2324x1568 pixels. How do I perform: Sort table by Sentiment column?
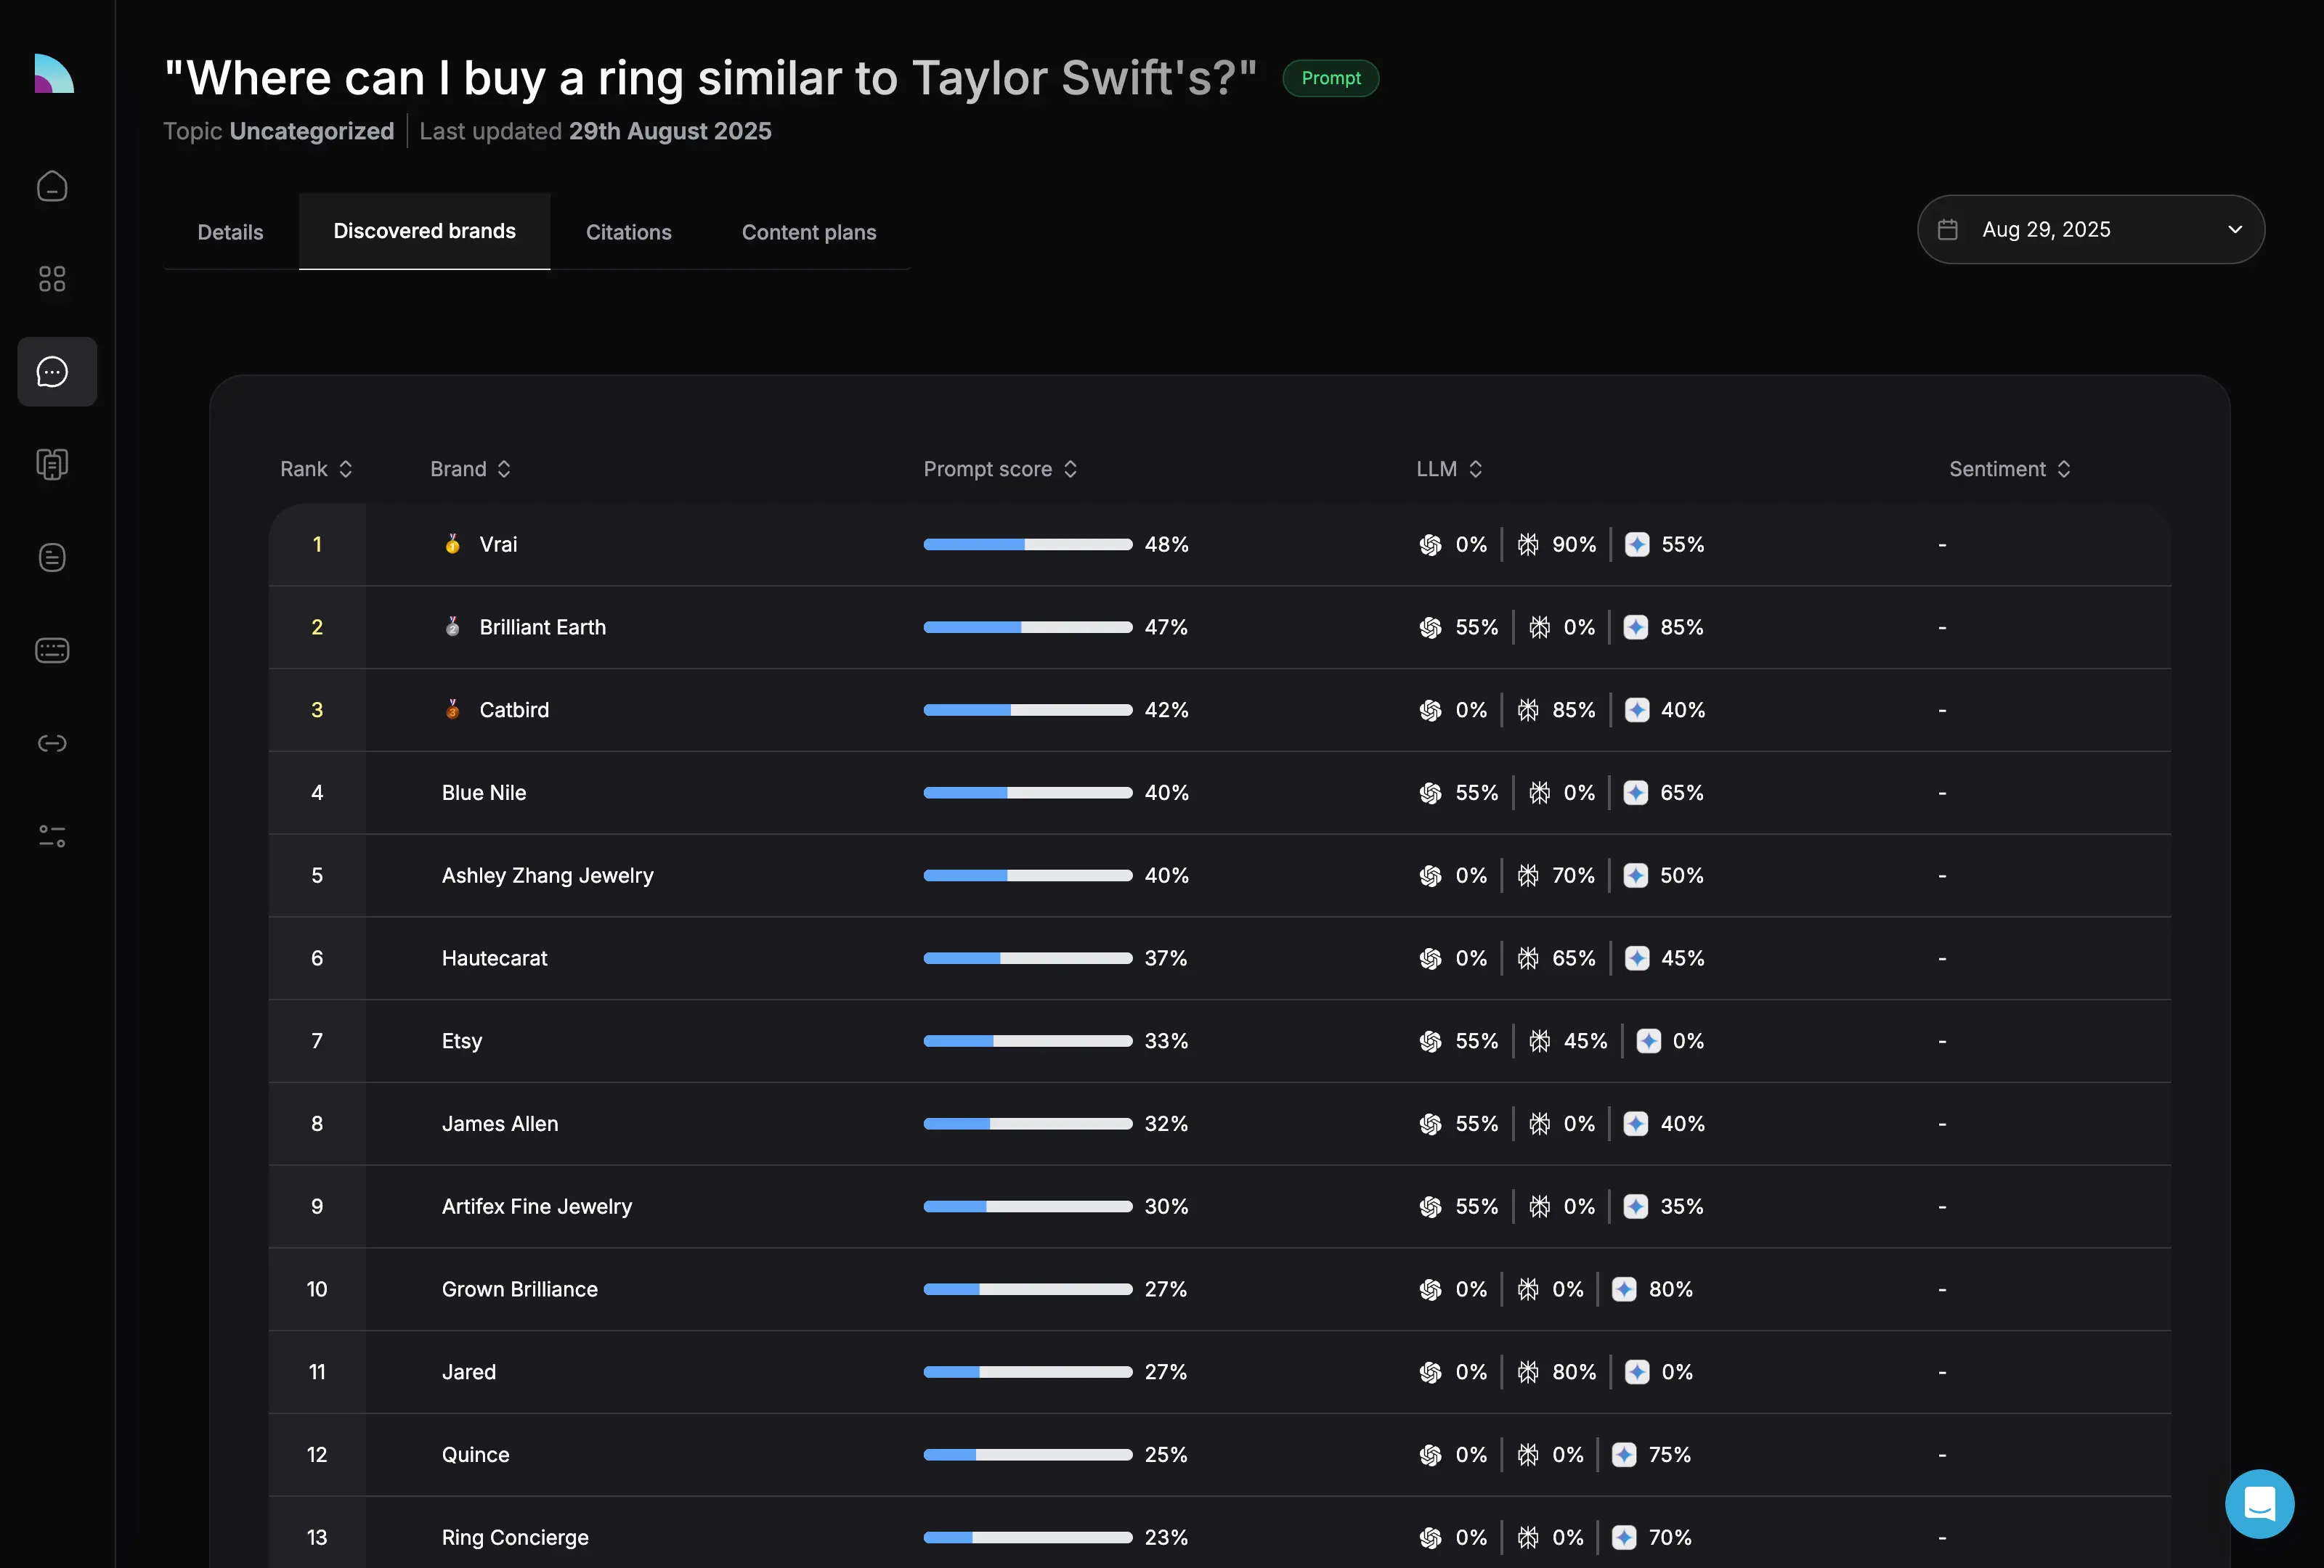2009,469
